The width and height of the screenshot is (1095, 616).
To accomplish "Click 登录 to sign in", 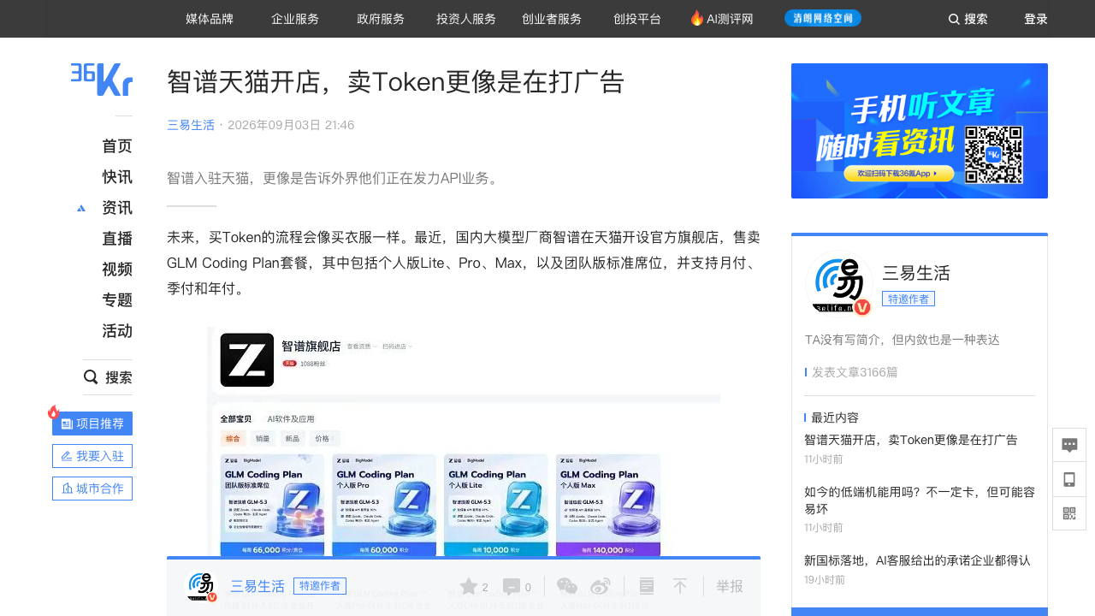I will [x=1036, y=19].
